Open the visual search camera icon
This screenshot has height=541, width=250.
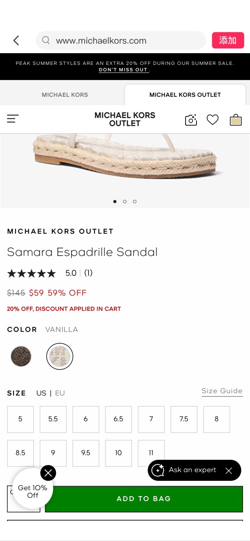click(191, 120)
